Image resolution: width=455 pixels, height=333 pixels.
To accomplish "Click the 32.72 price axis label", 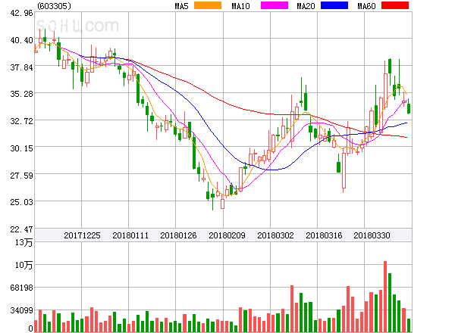I will pyautogui.click(x=22, y=121).
